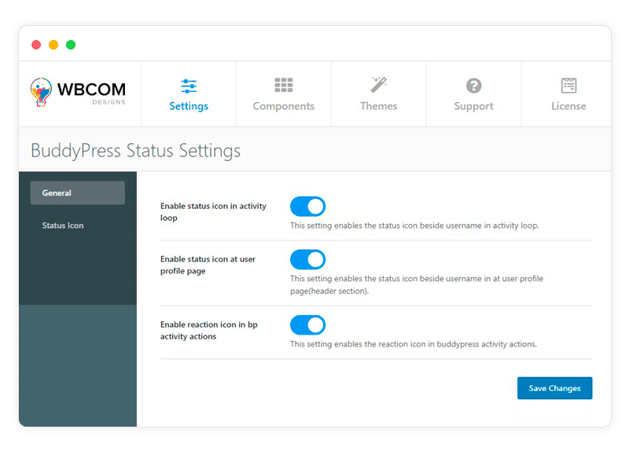Click the Components grid icon
The image size is (629, 451).
pyautogui.click(x=284, y=85)
